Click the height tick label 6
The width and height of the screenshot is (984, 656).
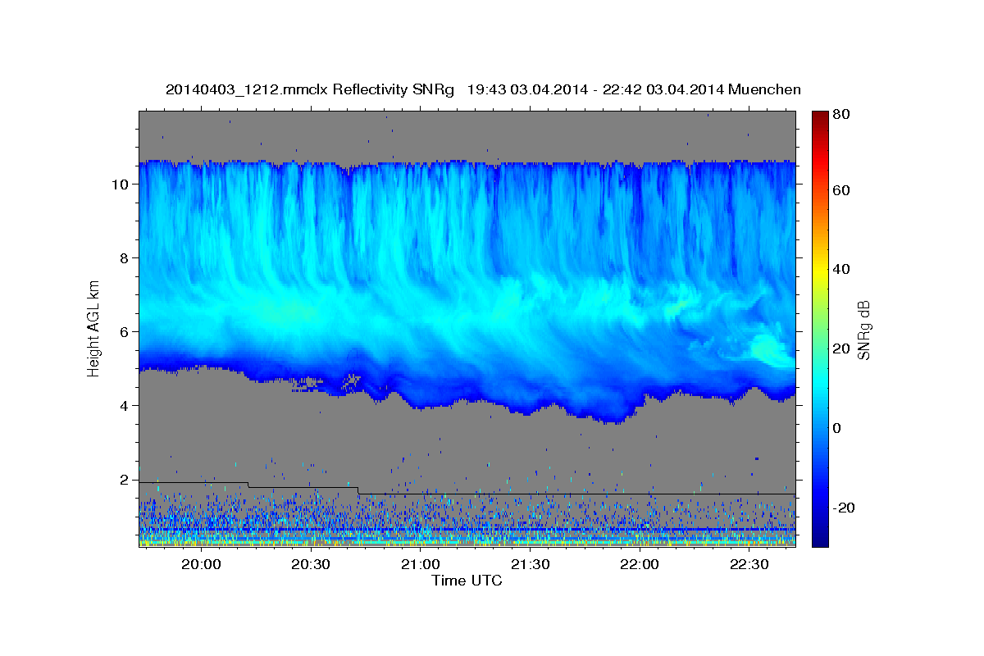coord(125,332)
